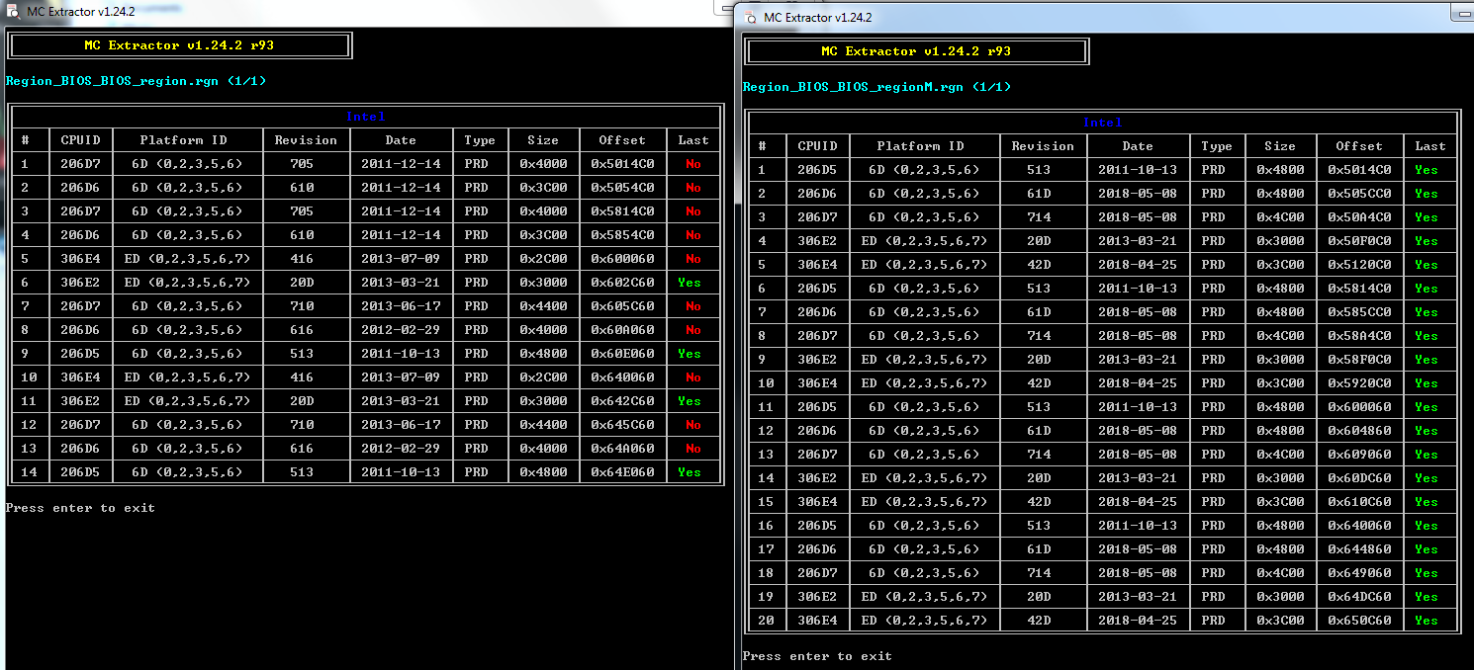Select the left window's title bar text
Image resolution: width=1474 pixels, height=670 pixels.
coord(80,11)
